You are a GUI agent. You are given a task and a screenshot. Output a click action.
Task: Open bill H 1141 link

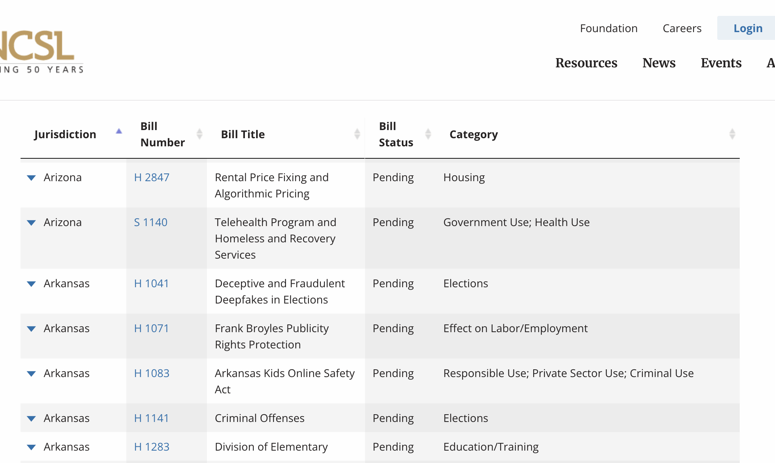pos(152,418)
